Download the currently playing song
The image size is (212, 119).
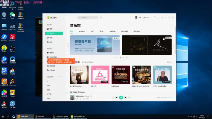tap(80, 99)
